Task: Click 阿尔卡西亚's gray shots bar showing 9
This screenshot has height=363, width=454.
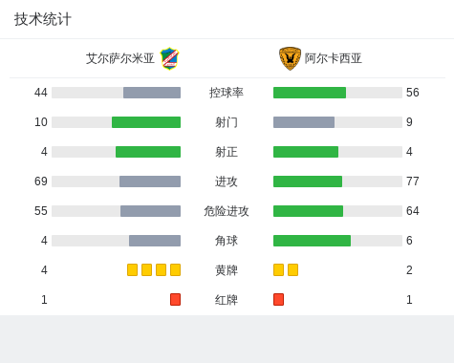Action: (x=304, y=122)
